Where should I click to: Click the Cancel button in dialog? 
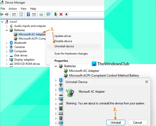(x=138, y=123)
